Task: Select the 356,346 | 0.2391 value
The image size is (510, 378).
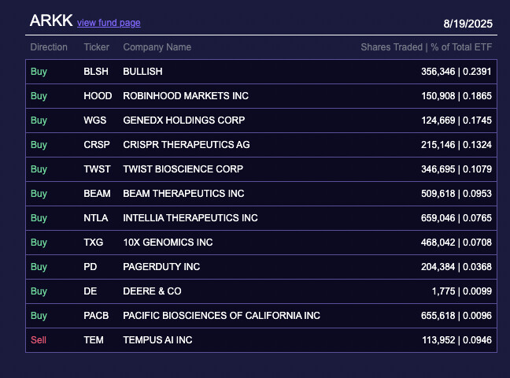Action: [456, 72]
